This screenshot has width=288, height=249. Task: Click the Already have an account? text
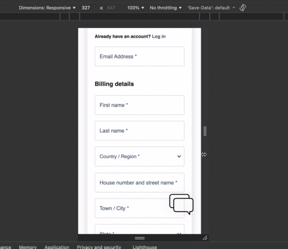coord(122,37)
